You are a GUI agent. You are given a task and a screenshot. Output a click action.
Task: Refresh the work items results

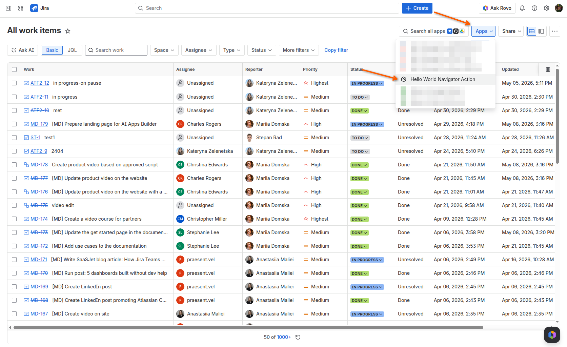(x=298, y=337)
